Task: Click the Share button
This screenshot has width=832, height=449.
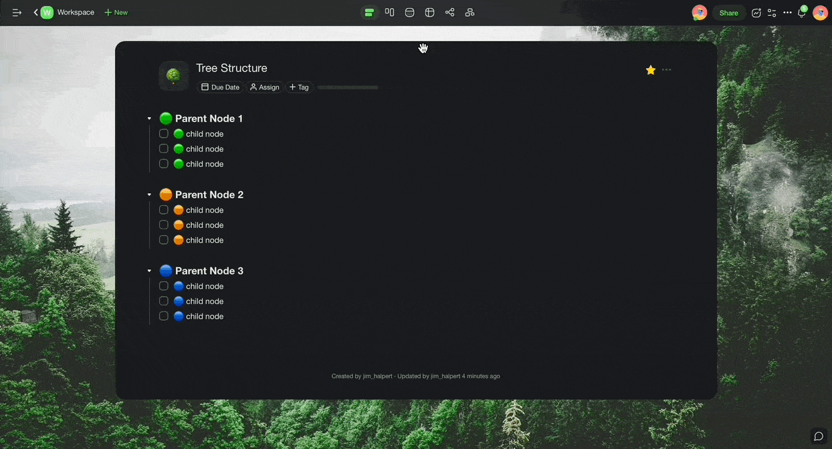Action: 728,13
